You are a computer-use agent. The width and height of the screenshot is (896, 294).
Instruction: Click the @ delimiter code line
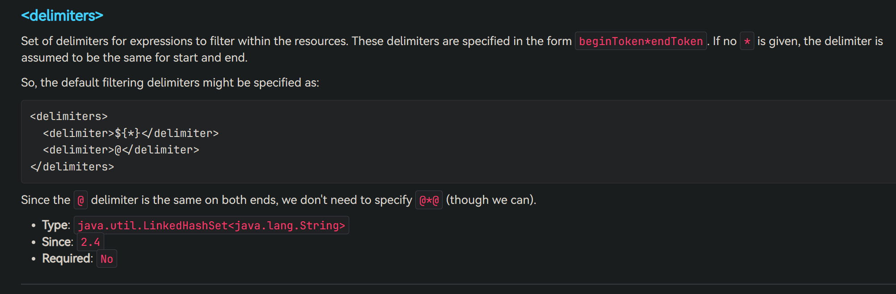coord(121,150)
